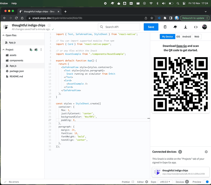
Task: Click the new folder icon in Project
Action: click(36, 50)
